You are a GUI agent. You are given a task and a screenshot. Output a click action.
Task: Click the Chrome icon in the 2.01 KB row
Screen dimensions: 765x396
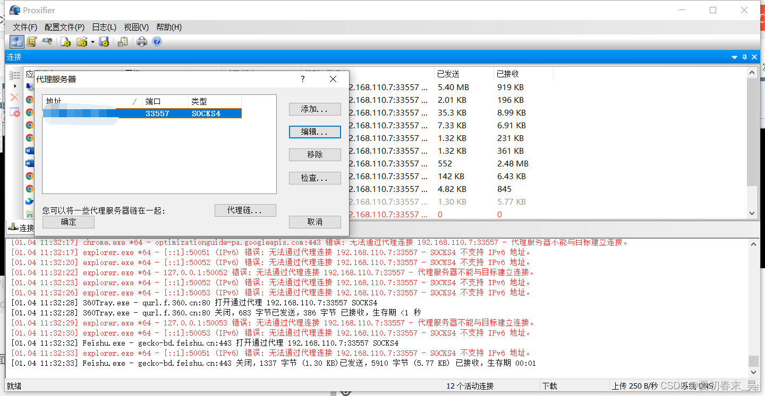[x=30, y=100]
